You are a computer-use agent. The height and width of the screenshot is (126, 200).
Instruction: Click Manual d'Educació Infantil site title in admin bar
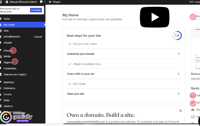pos(23,2)
